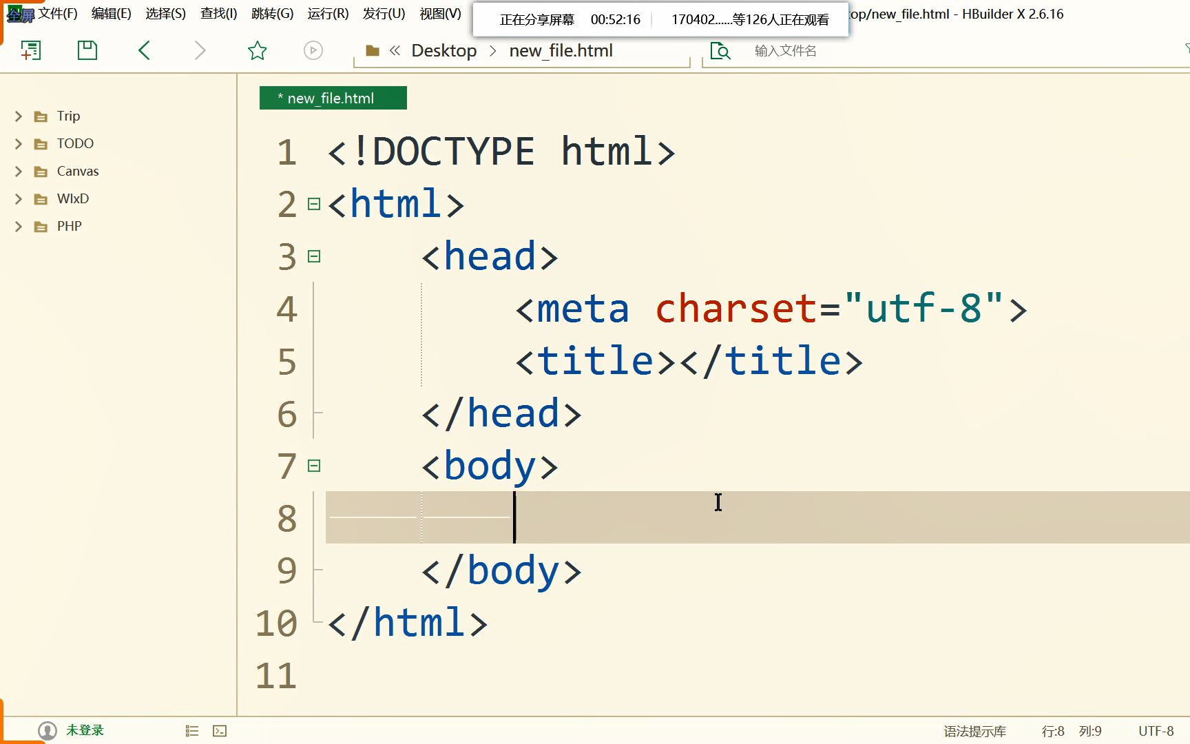Open the 运行(R) menu

(x=328, y=14)
